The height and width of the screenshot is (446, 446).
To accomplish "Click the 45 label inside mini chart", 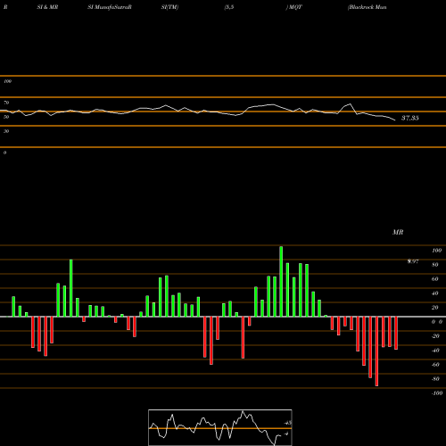I will (x=288, y=423).
